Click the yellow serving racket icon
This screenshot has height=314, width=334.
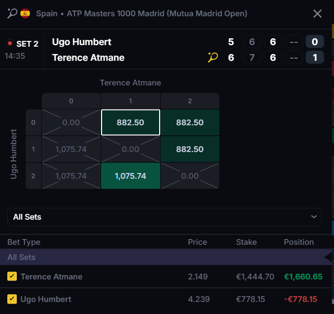tap(213, 57)
